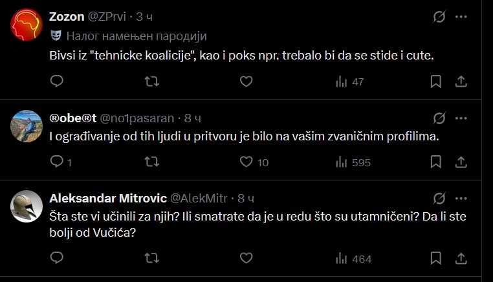Open more options on @no1pasaran's tweet
Image resolution: width=493 pixels, height=282 pixels.
point(461,118)
